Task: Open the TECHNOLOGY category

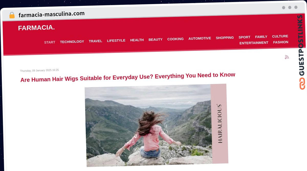Action: pos(72,42)
